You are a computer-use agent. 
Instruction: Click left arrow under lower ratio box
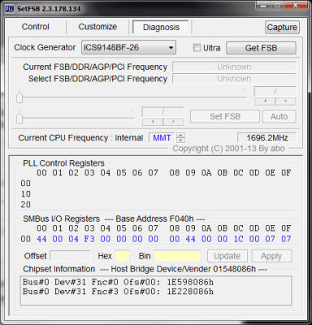pos(153,122)
